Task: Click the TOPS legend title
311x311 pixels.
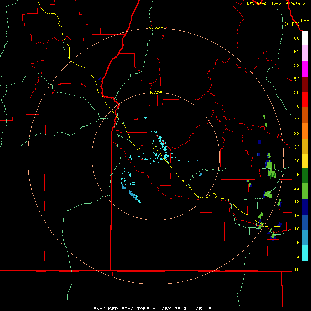Action: point(304,21)
